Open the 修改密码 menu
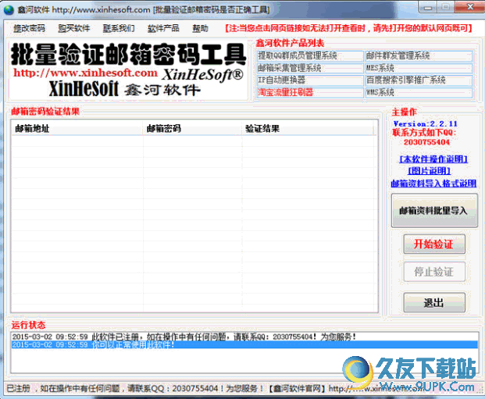The height and width of the screenshot is (399, 485). (x=29, y=28)
